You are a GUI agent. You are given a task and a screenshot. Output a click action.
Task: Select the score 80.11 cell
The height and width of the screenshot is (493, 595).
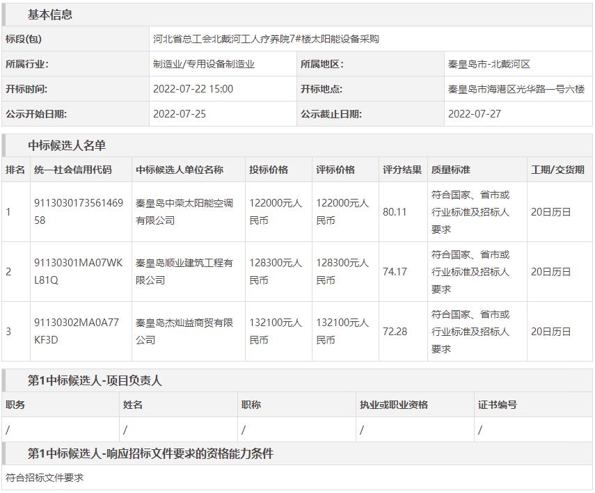click(x=395, y=212)
